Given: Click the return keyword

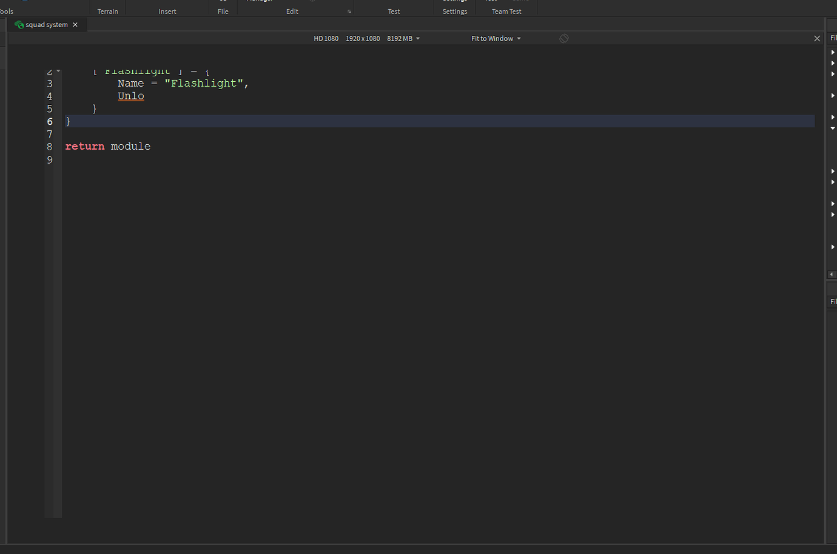Looking at the screenshot, I should [85, 146].
